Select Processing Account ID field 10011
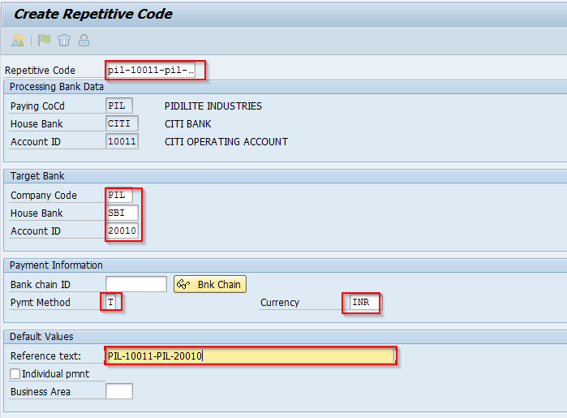This screenshot has height=418, width=567. point(122,141)
